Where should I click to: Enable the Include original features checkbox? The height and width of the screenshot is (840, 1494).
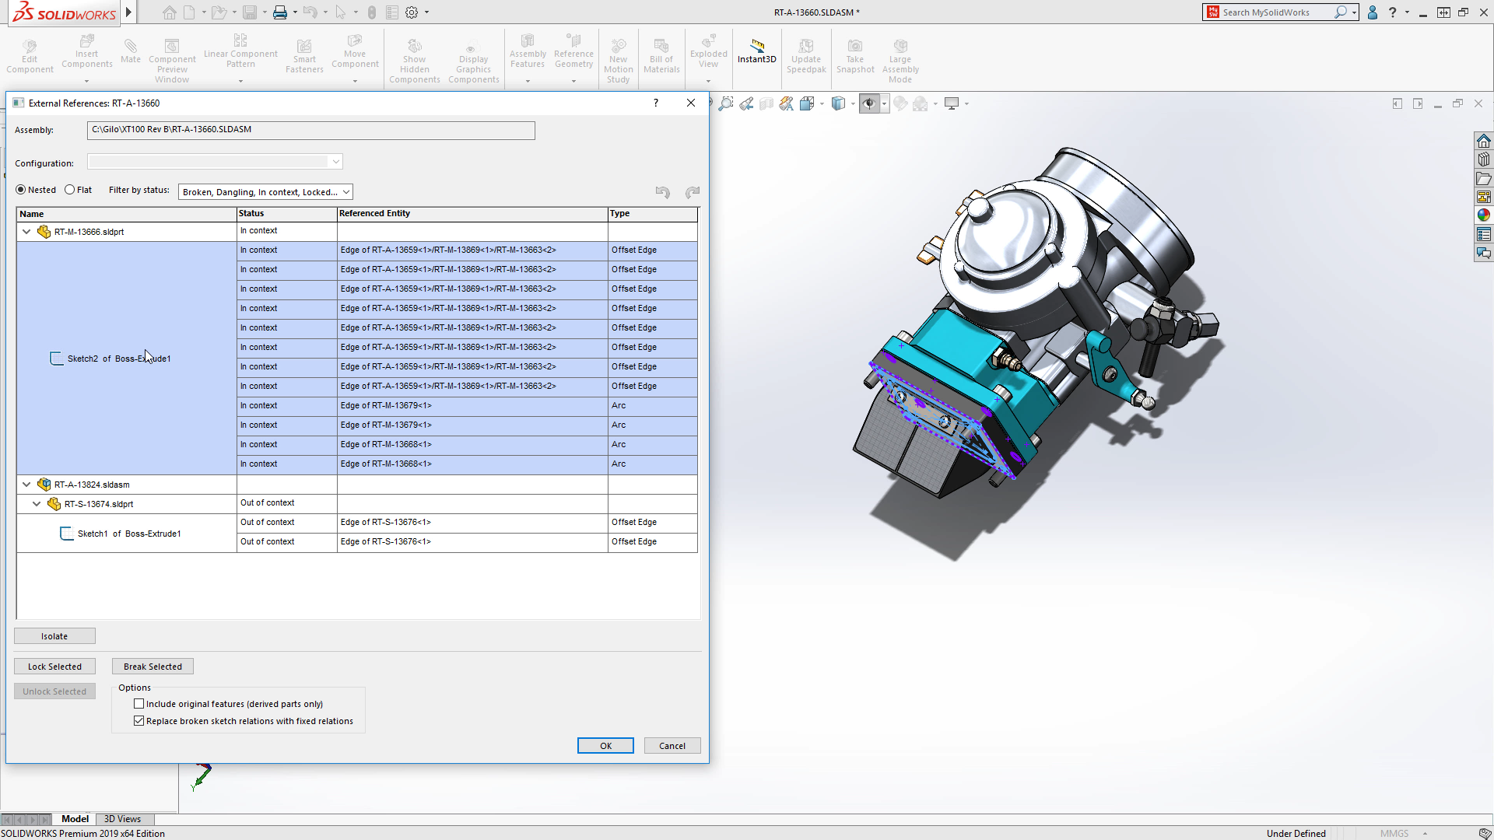(x=139, y=703)
